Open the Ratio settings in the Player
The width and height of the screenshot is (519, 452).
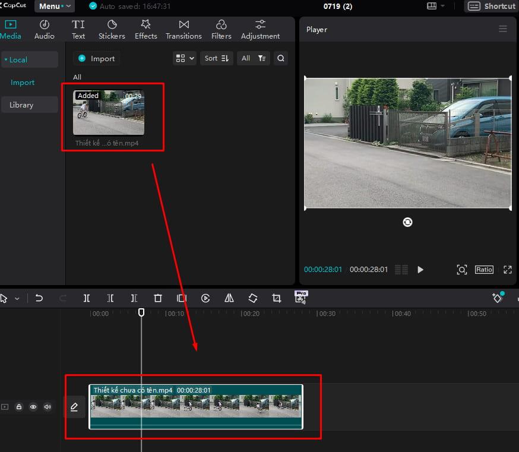click(483, 270)
